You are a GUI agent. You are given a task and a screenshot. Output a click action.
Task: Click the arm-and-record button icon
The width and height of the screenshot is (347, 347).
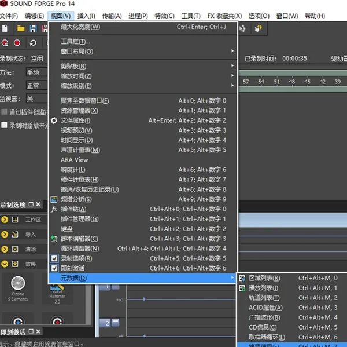click(x=5, y=43)
